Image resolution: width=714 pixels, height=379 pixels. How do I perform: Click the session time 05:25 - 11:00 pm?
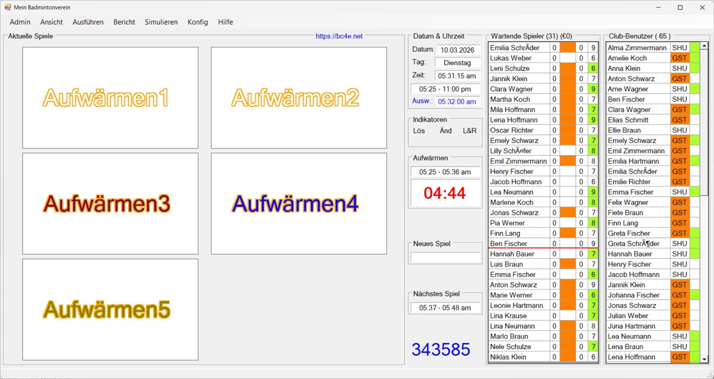pyautogui.click(x=445, y=89)
